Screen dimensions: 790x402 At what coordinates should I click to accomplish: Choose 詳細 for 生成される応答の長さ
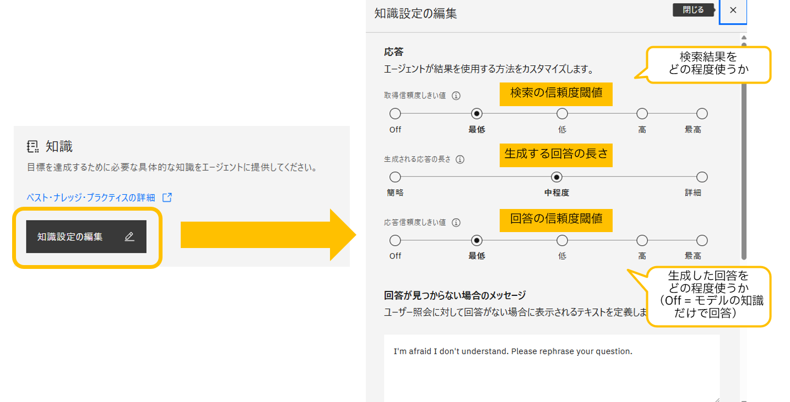coord(702,177)
